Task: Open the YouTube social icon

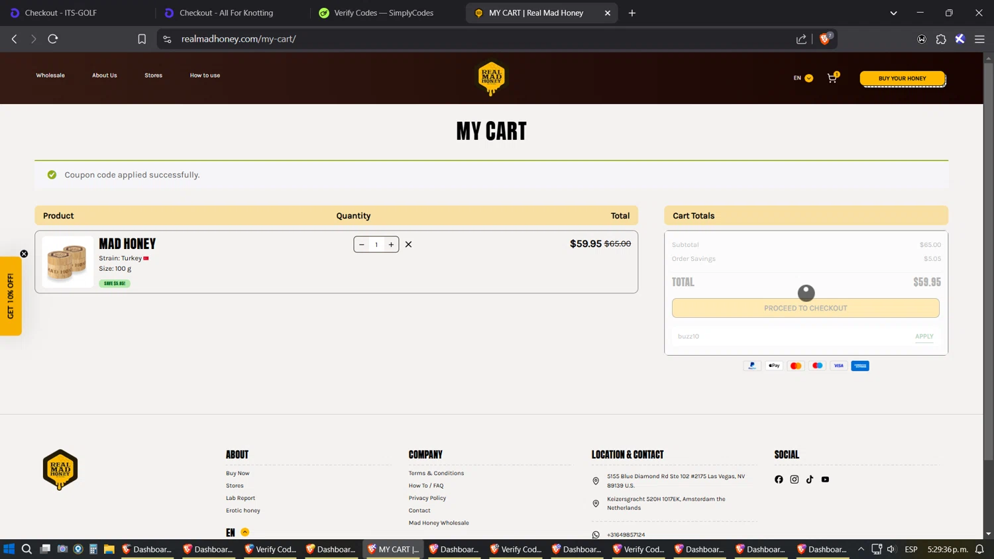Action: click(825, 480)
